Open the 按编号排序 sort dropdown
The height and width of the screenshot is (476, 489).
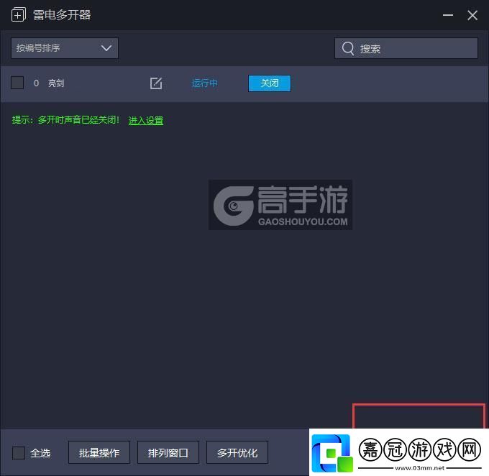[x=65, y=48]
